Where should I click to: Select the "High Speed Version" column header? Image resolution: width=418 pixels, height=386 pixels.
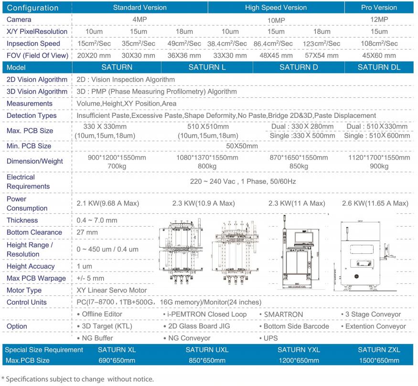tap(276, 8)
